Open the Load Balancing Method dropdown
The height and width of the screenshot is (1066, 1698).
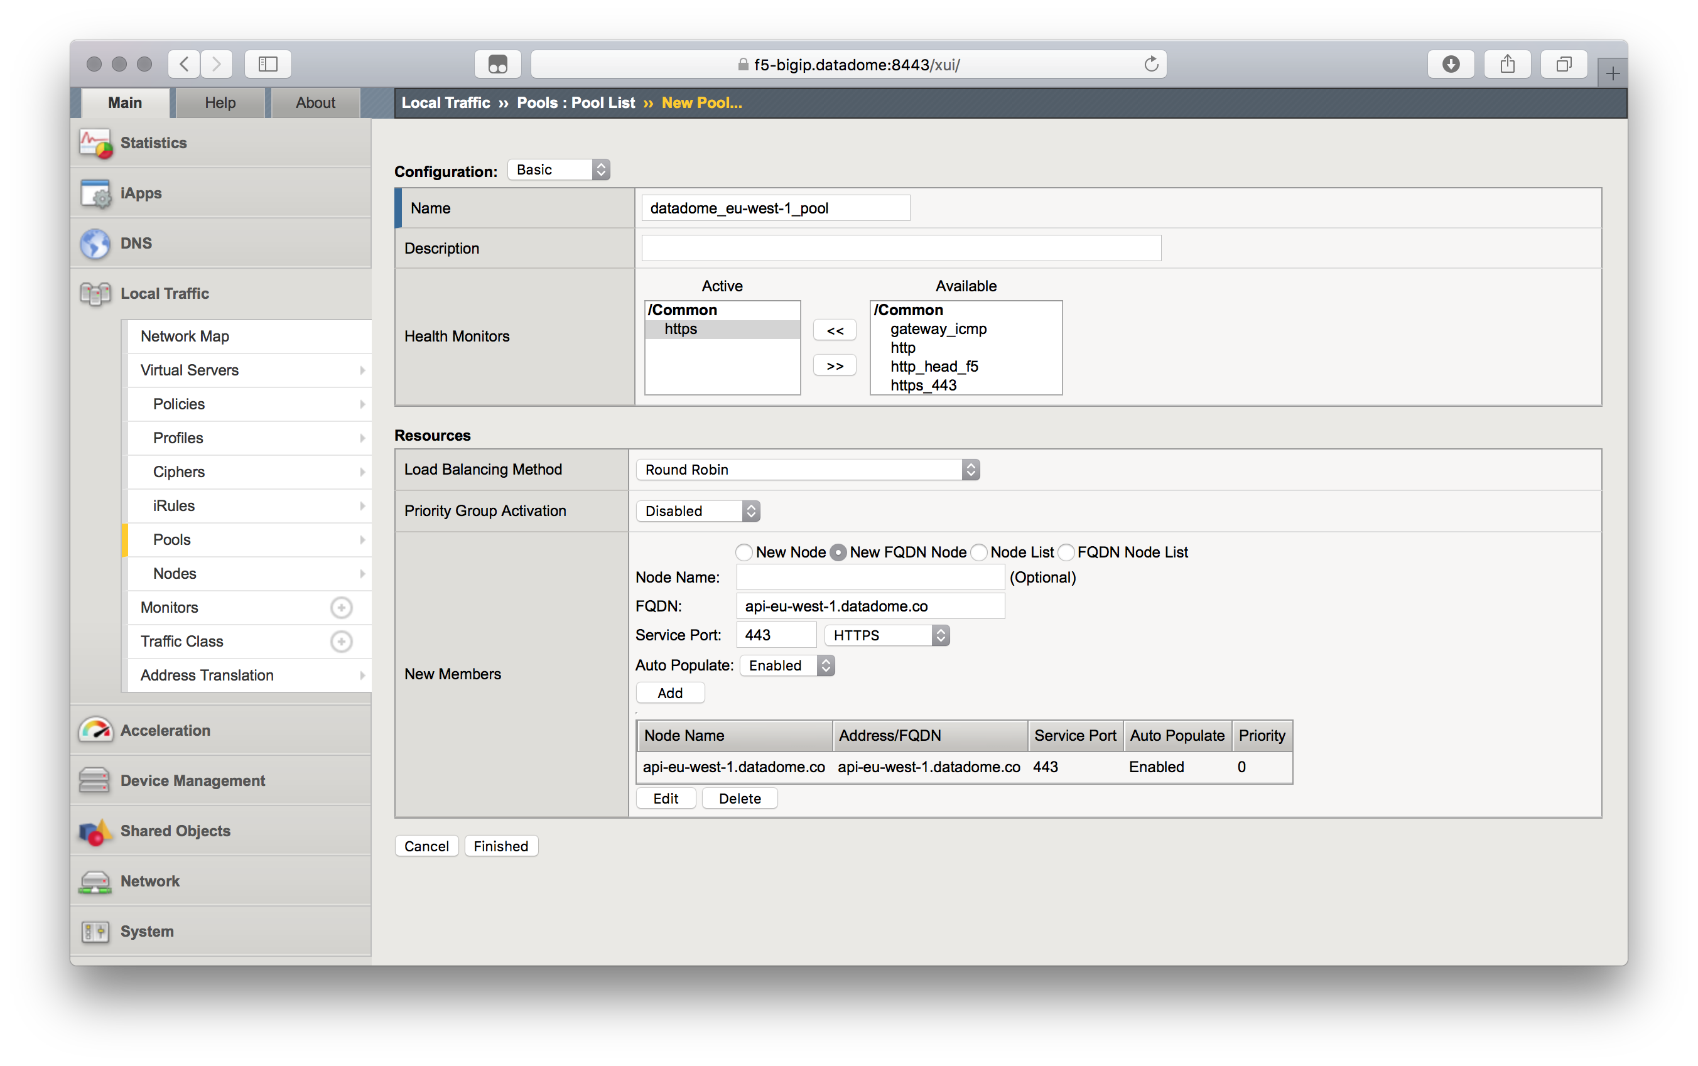808,470
